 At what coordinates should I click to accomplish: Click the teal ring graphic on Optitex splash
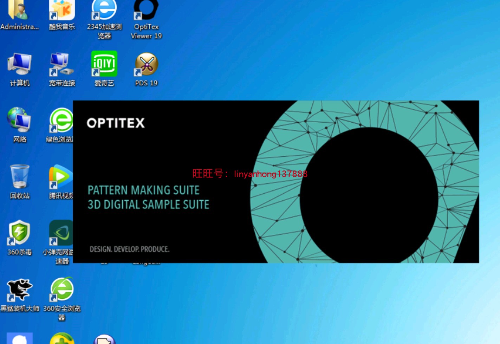[364, 182]
